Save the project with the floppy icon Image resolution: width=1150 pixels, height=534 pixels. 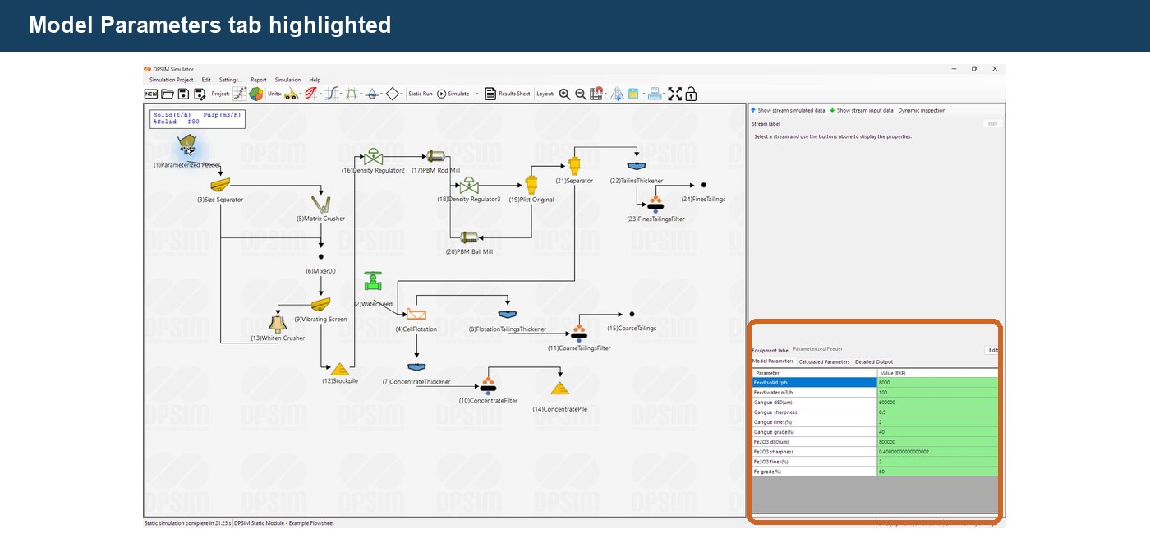pyautogui.click(x=183, y=94)
